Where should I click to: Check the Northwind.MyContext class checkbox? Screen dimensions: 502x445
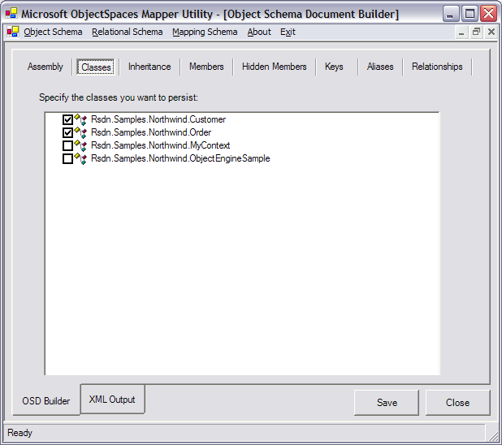[67, 145]
